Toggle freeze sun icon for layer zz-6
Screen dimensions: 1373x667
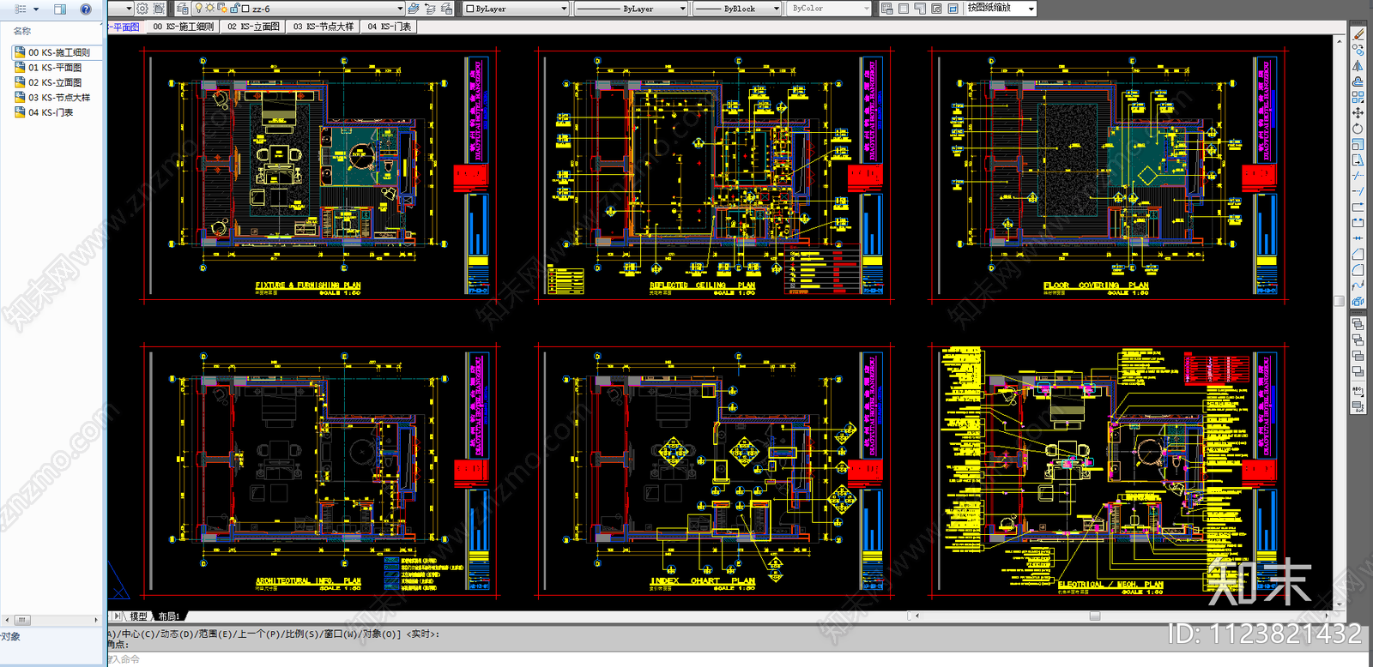[x=210, y=9]
